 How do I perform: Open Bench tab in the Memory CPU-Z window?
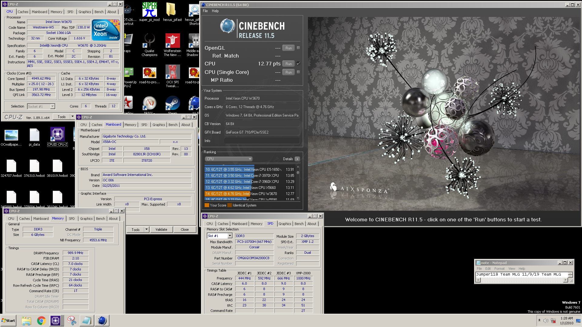pyautogui.click(x=100, y=219)
